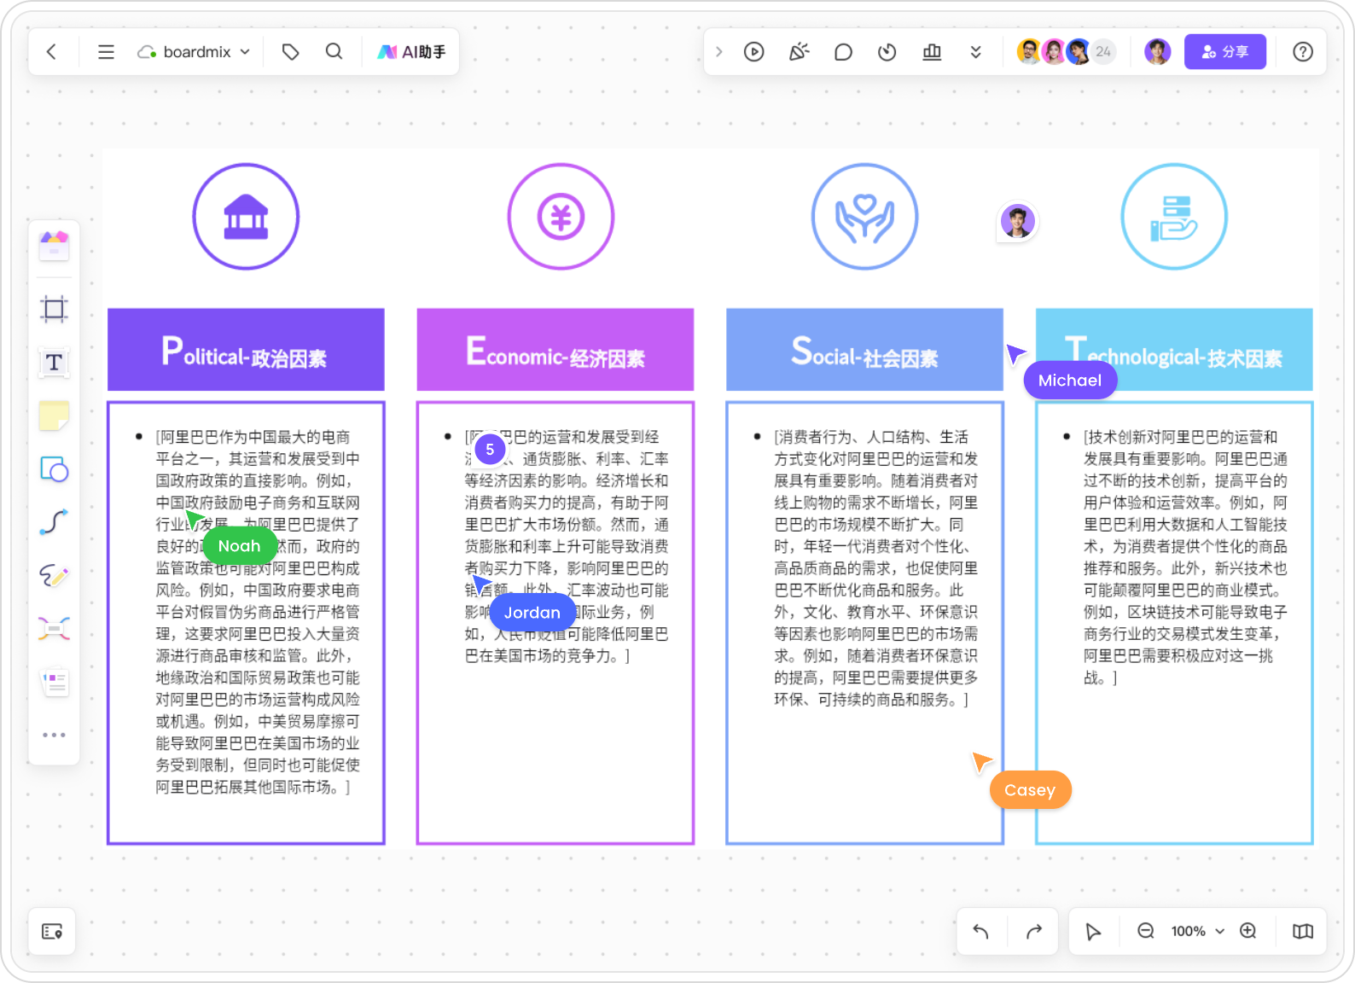Open the comment marker numbered 5
The width and height of the screenshot is (1355, 983).
pos(490,449)
